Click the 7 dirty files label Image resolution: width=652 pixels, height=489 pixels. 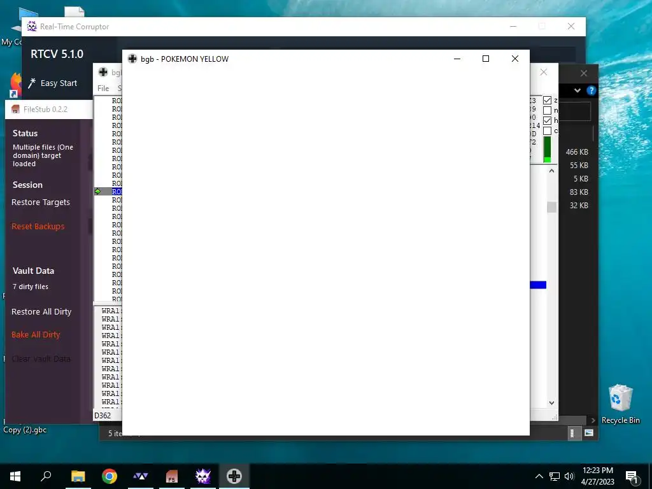(x=31, y=287)
